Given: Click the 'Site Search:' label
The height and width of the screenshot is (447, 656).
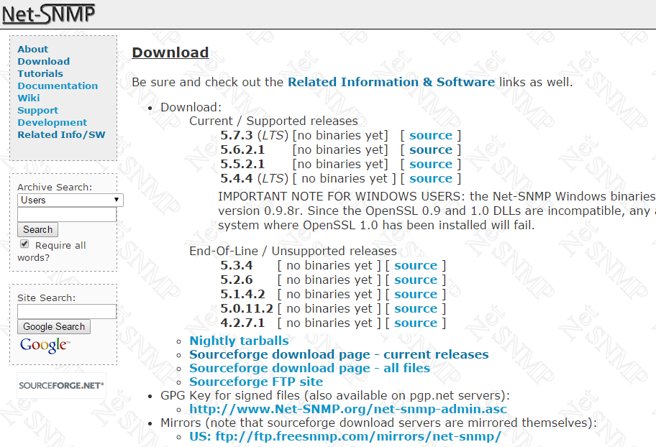Looking at the screenshot, I should [47, 298].
